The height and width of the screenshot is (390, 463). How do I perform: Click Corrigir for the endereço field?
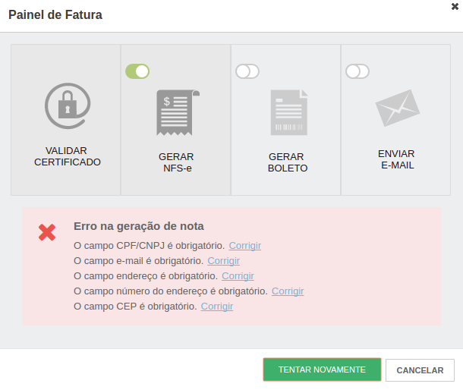(238, 276)
